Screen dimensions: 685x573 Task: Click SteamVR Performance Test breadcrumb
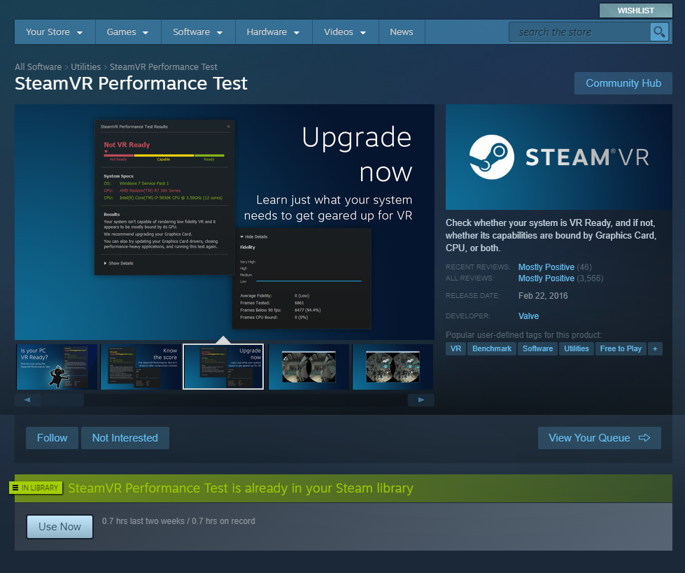pyautogui.click(x=164, y=67)
